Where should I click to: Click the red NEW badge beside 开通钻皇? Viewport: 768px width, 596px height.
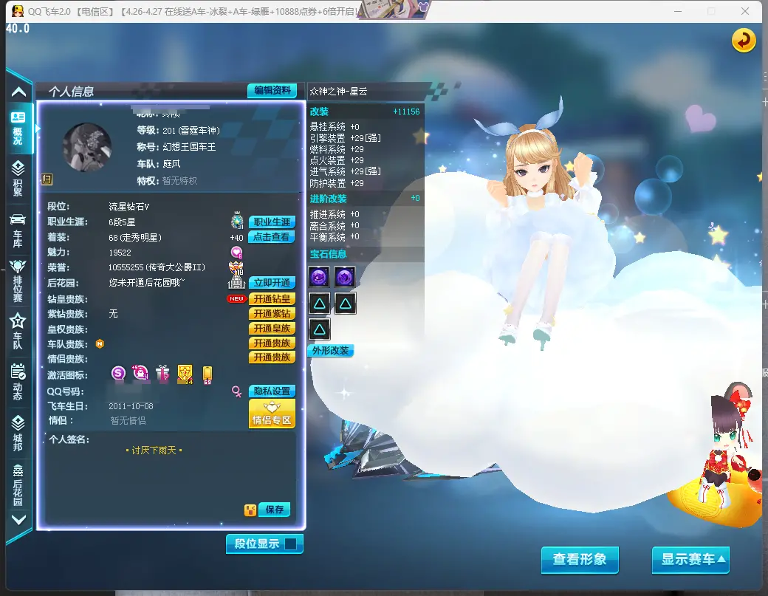point(236,298)
